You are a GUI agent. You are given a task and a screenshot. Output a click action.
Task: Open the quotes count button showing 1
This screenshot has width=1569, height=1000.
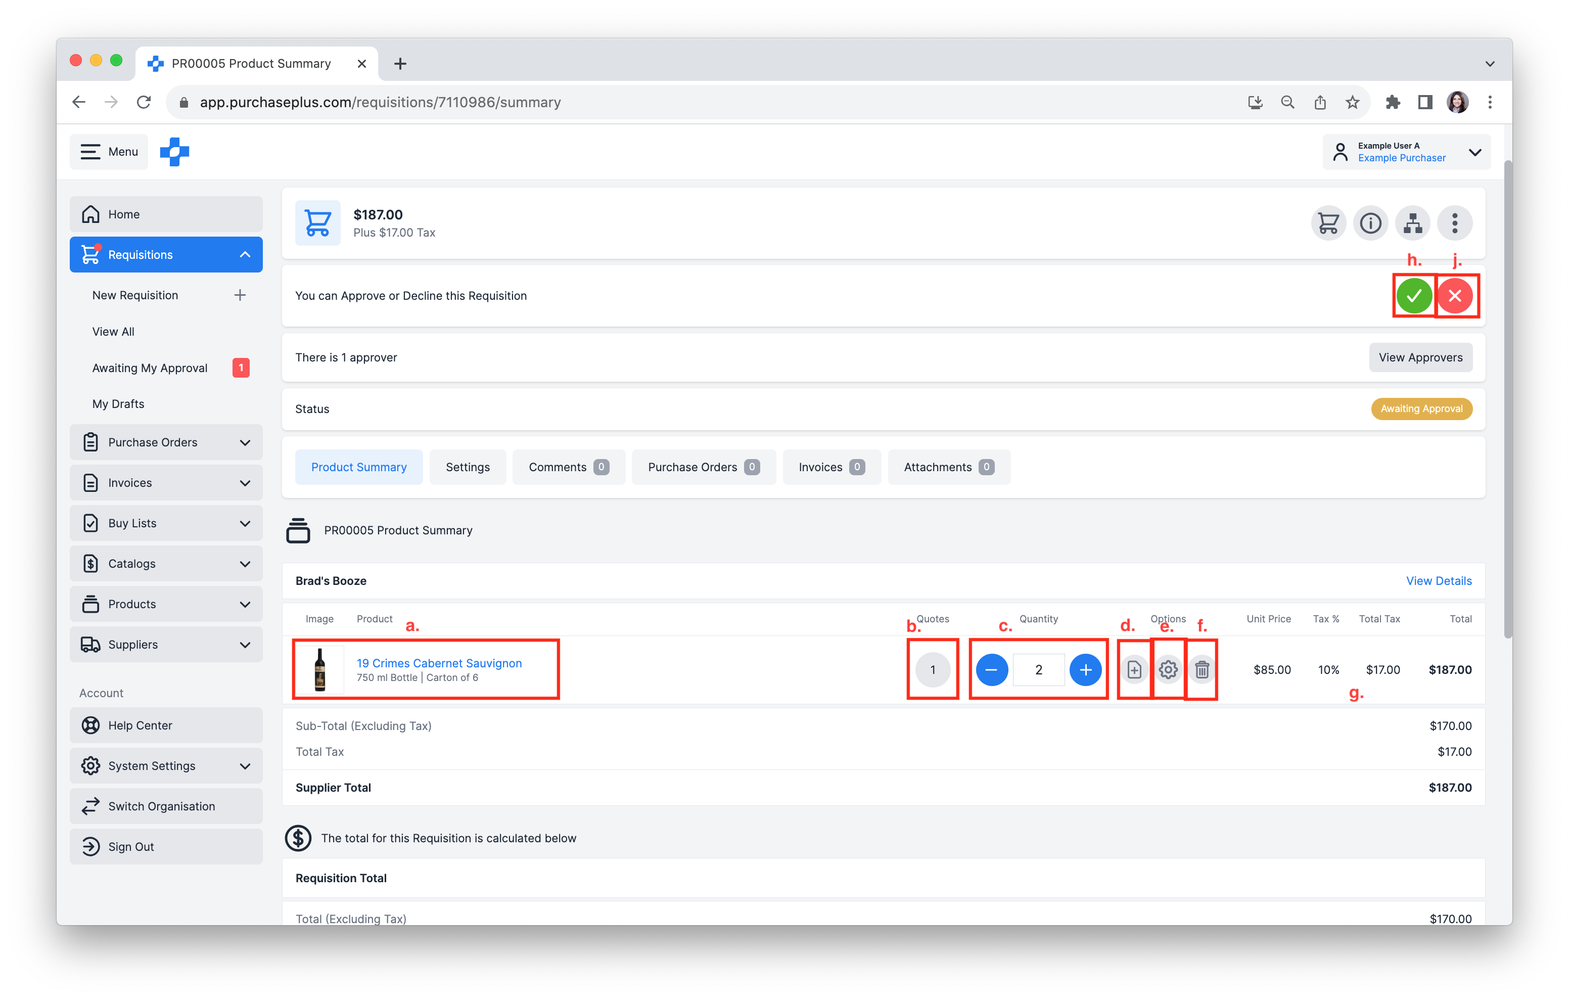point(933,669)
